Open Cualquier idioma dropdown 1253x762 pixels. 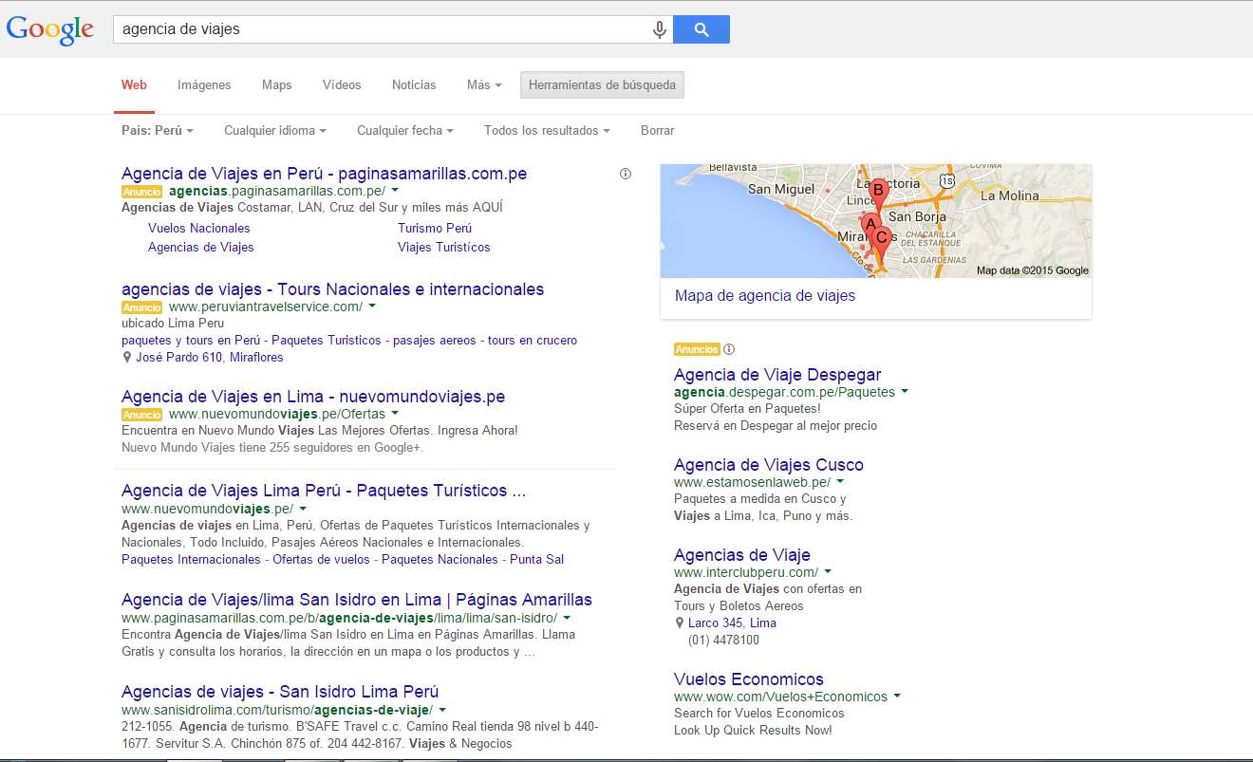(x=275, y=130)
